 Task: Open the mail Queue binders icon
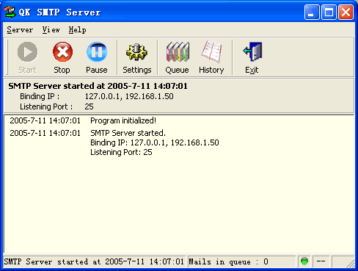178,51
